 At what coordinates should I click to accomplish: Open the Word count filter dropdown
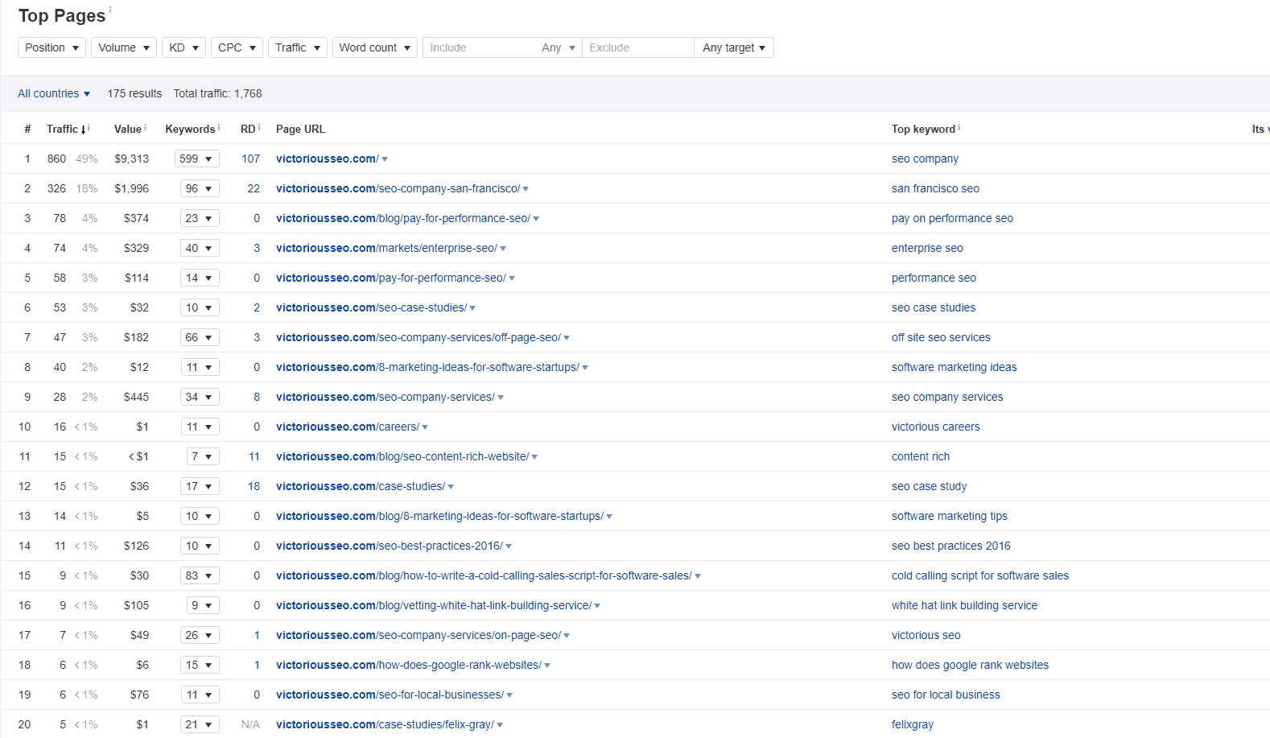tap(375, 47)
